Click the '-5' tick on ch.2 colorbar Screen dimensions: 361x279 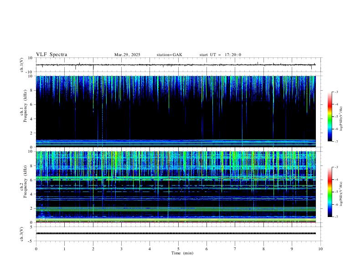(336, 192)
